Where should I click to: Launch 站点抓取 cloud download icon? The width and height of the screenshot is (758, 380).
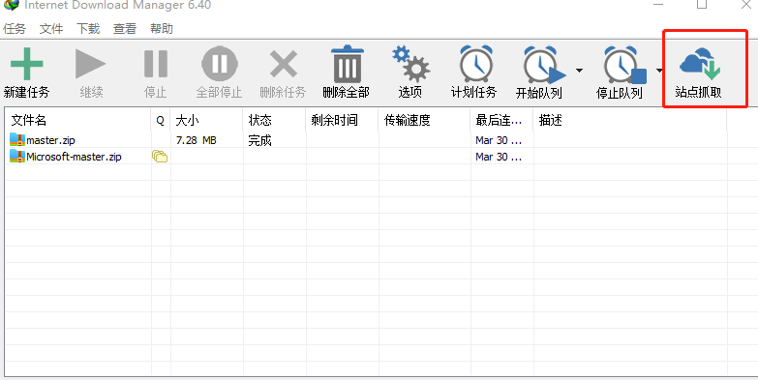tap(700, 64)
